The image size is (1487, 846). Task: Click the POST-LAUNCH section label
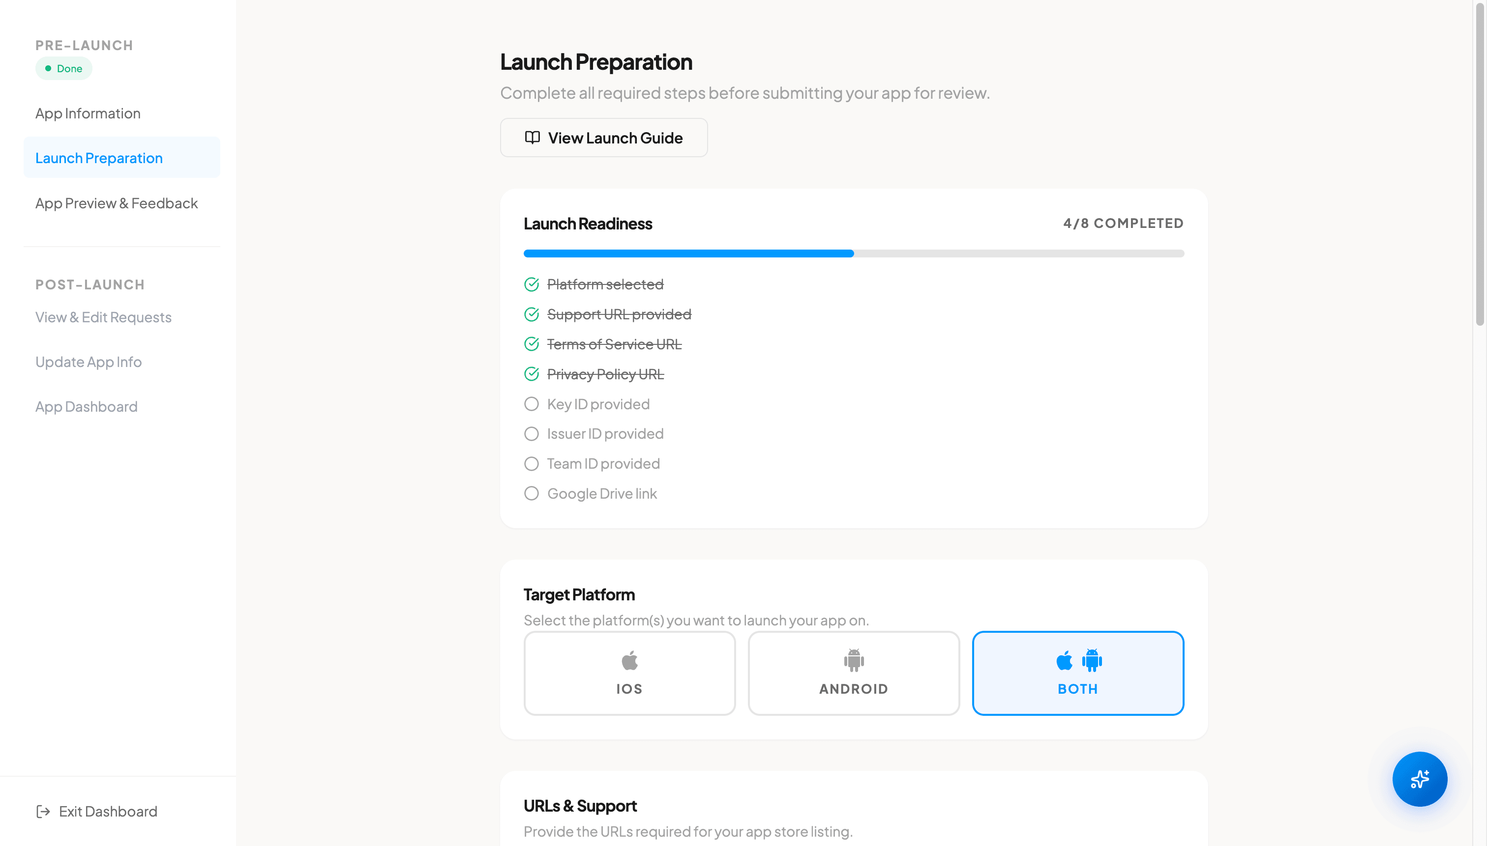[x=90, y=285]
